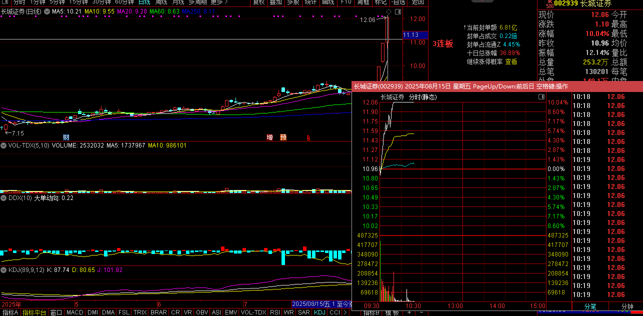The image size is (643, 316).
Task: Switch indicator to BRAR
Action: tap(158, 312)
